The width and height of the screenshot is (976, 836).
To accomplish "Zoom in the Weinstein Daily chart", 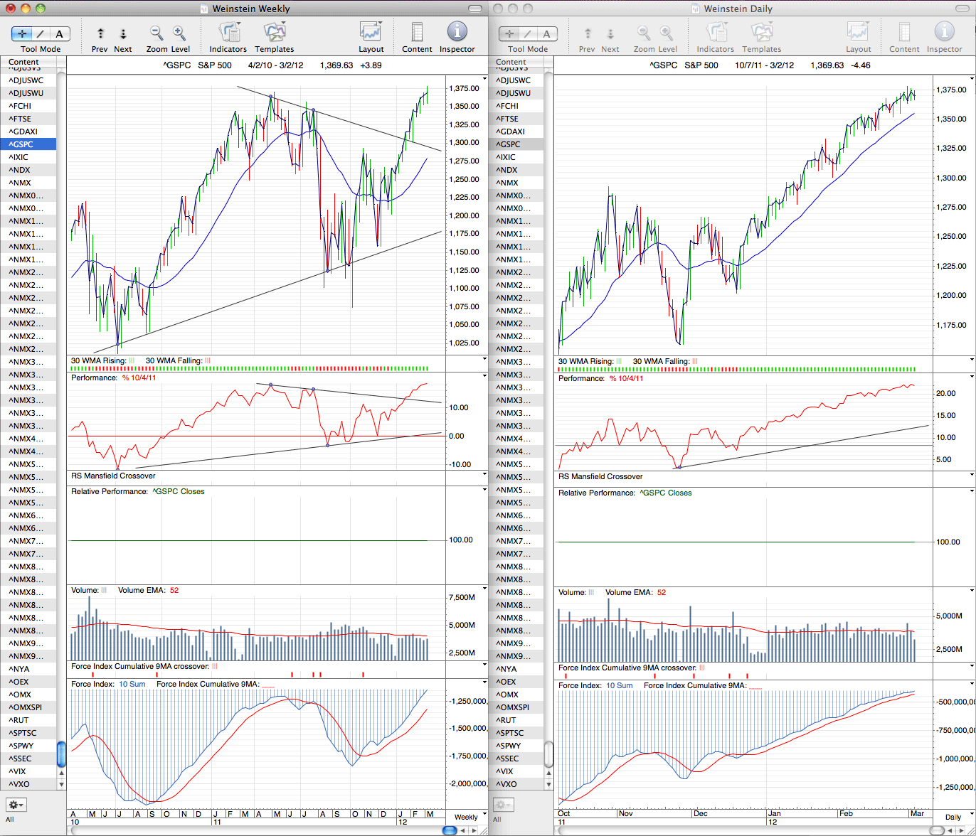I will pos(667,33).
